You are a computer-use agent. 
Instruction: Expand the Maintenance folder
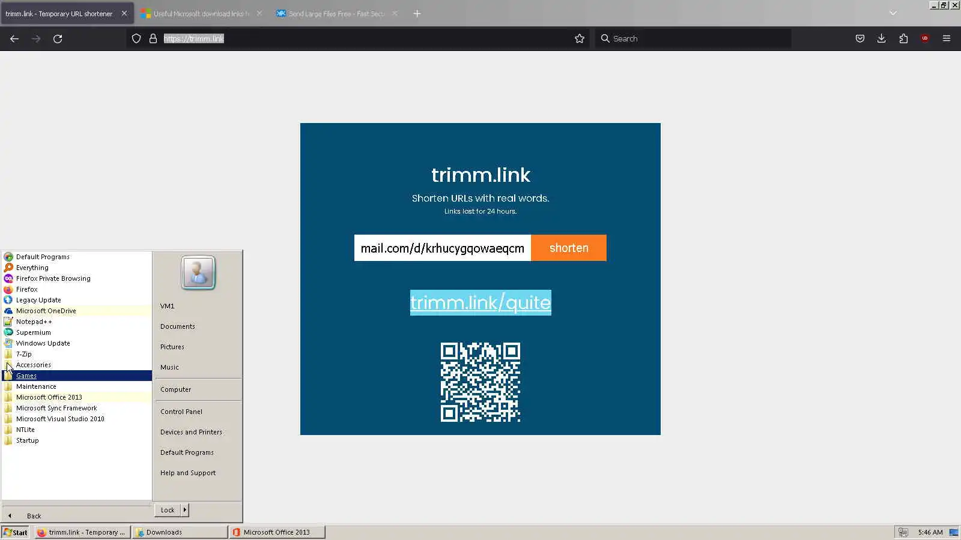point(76,386)
